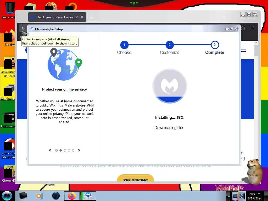This screenshot has width=268, height=201.
Task: Click step 2 Customize circle
Action: coord(169,45)
